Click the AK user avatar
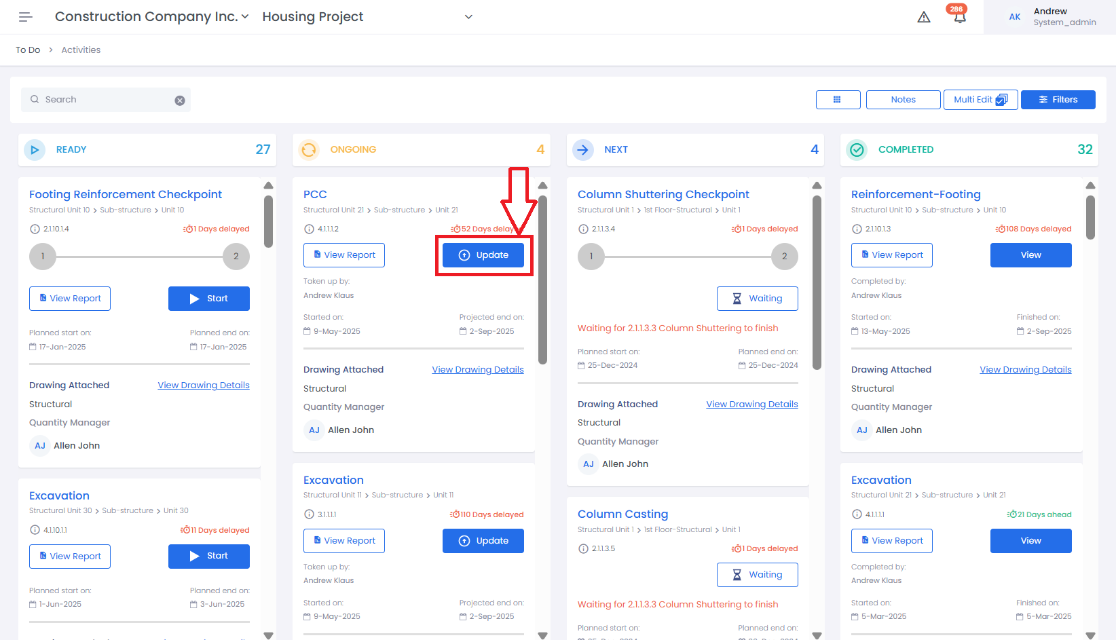Viewport: 1116px width, 640px height. coord(1015,17)
